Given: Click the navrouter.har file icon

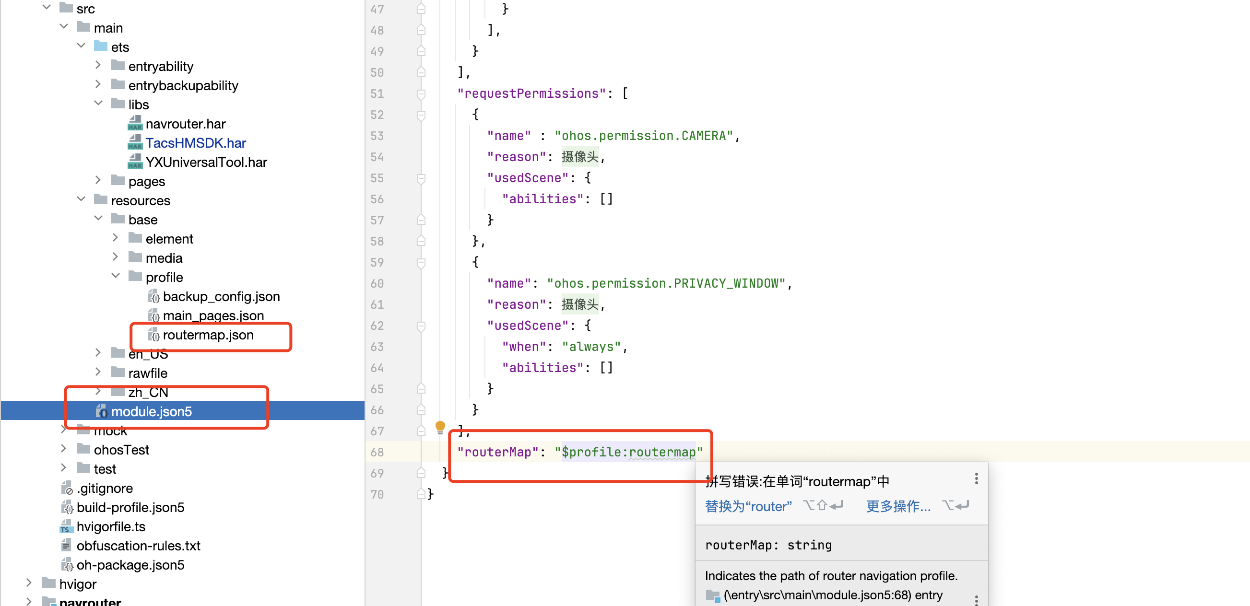Looking at the screenshot, I should (x=135, y=124).
